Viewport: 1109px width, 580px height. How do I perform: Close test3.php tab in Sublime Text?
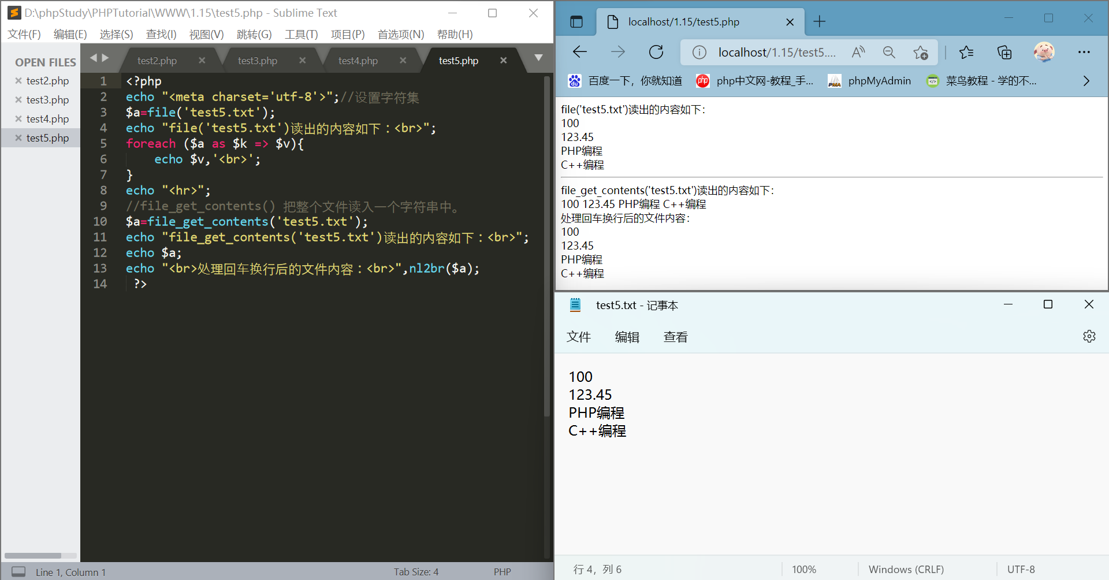(302, 60)
